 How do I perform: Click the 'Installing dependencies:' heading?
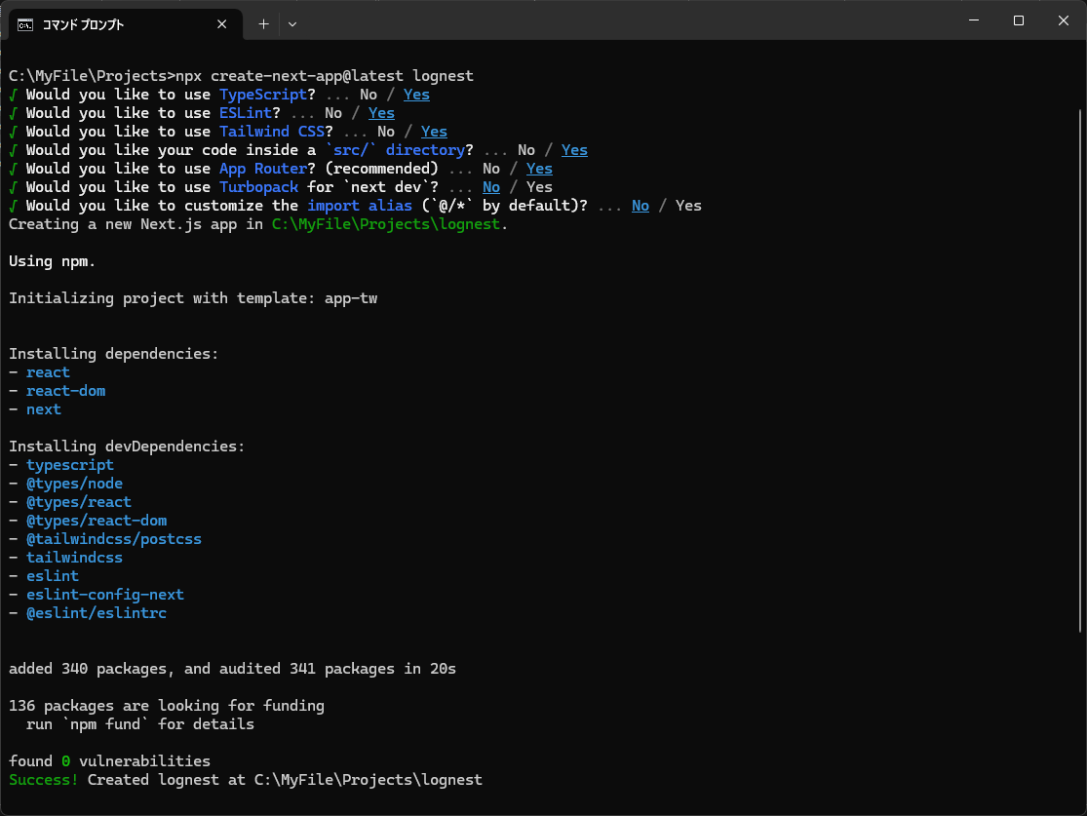click(114, 354)
